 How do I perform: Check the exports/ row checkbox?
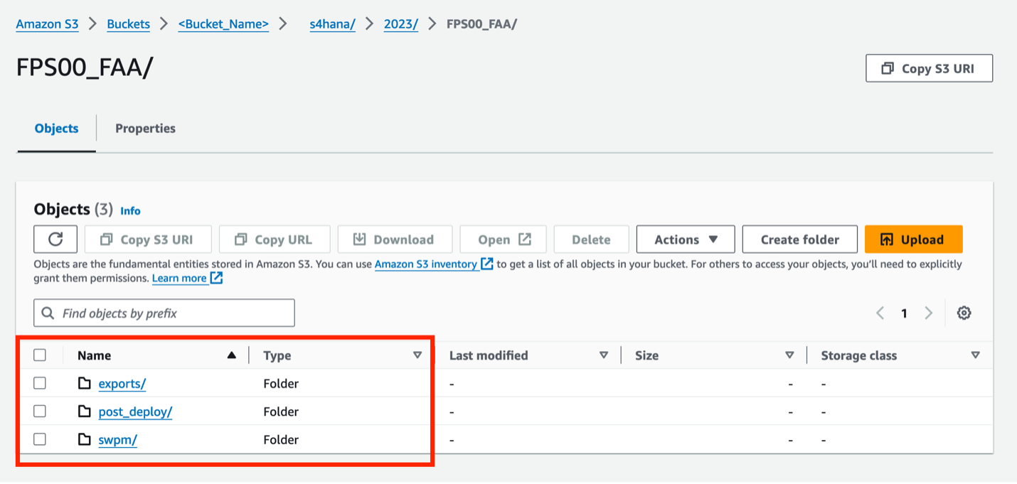coord(40,383)
